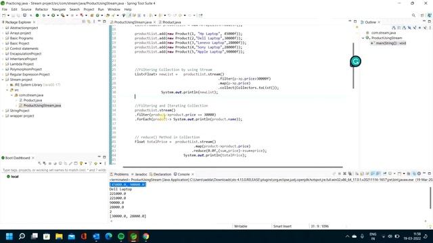
Task: Open the Run button dropdown arrow
Action: pyautogui.click(x=57, y=16)
